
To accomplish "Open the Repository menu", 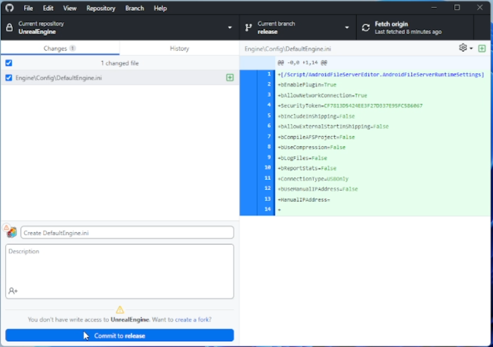I will (101, 8).
